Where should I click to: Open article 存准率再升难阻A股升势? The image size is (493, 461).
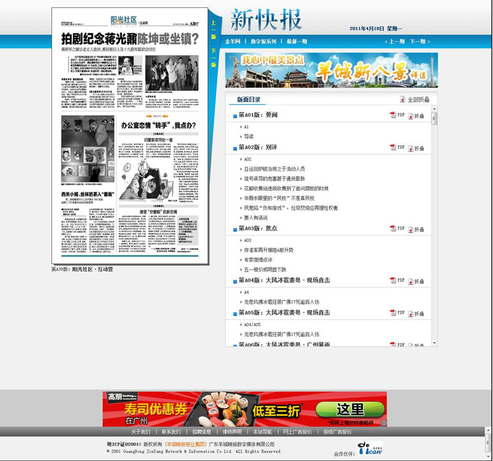[x=269, y=250]
